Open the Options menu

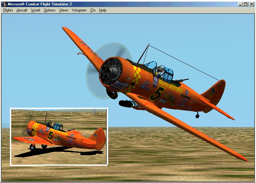(x=50, y=10)
